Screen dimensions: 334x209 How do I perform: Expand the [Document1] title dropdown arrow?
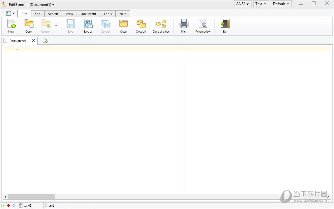pyautogui.click(x=53, y=5)
